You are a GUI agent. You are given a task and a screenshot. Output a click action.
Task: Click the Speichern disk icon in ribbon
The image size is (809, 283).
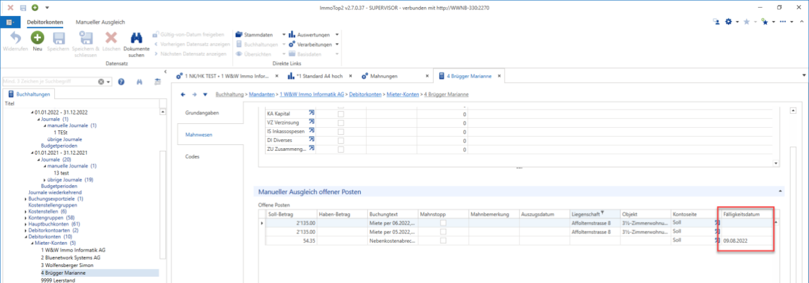[59, 38]
